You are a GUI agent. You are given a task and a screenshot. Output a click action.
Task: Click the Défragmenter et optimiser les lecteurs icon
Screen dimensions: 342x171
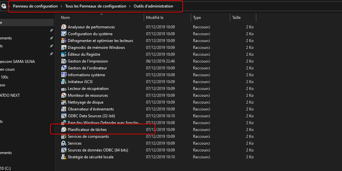(64, 40)
